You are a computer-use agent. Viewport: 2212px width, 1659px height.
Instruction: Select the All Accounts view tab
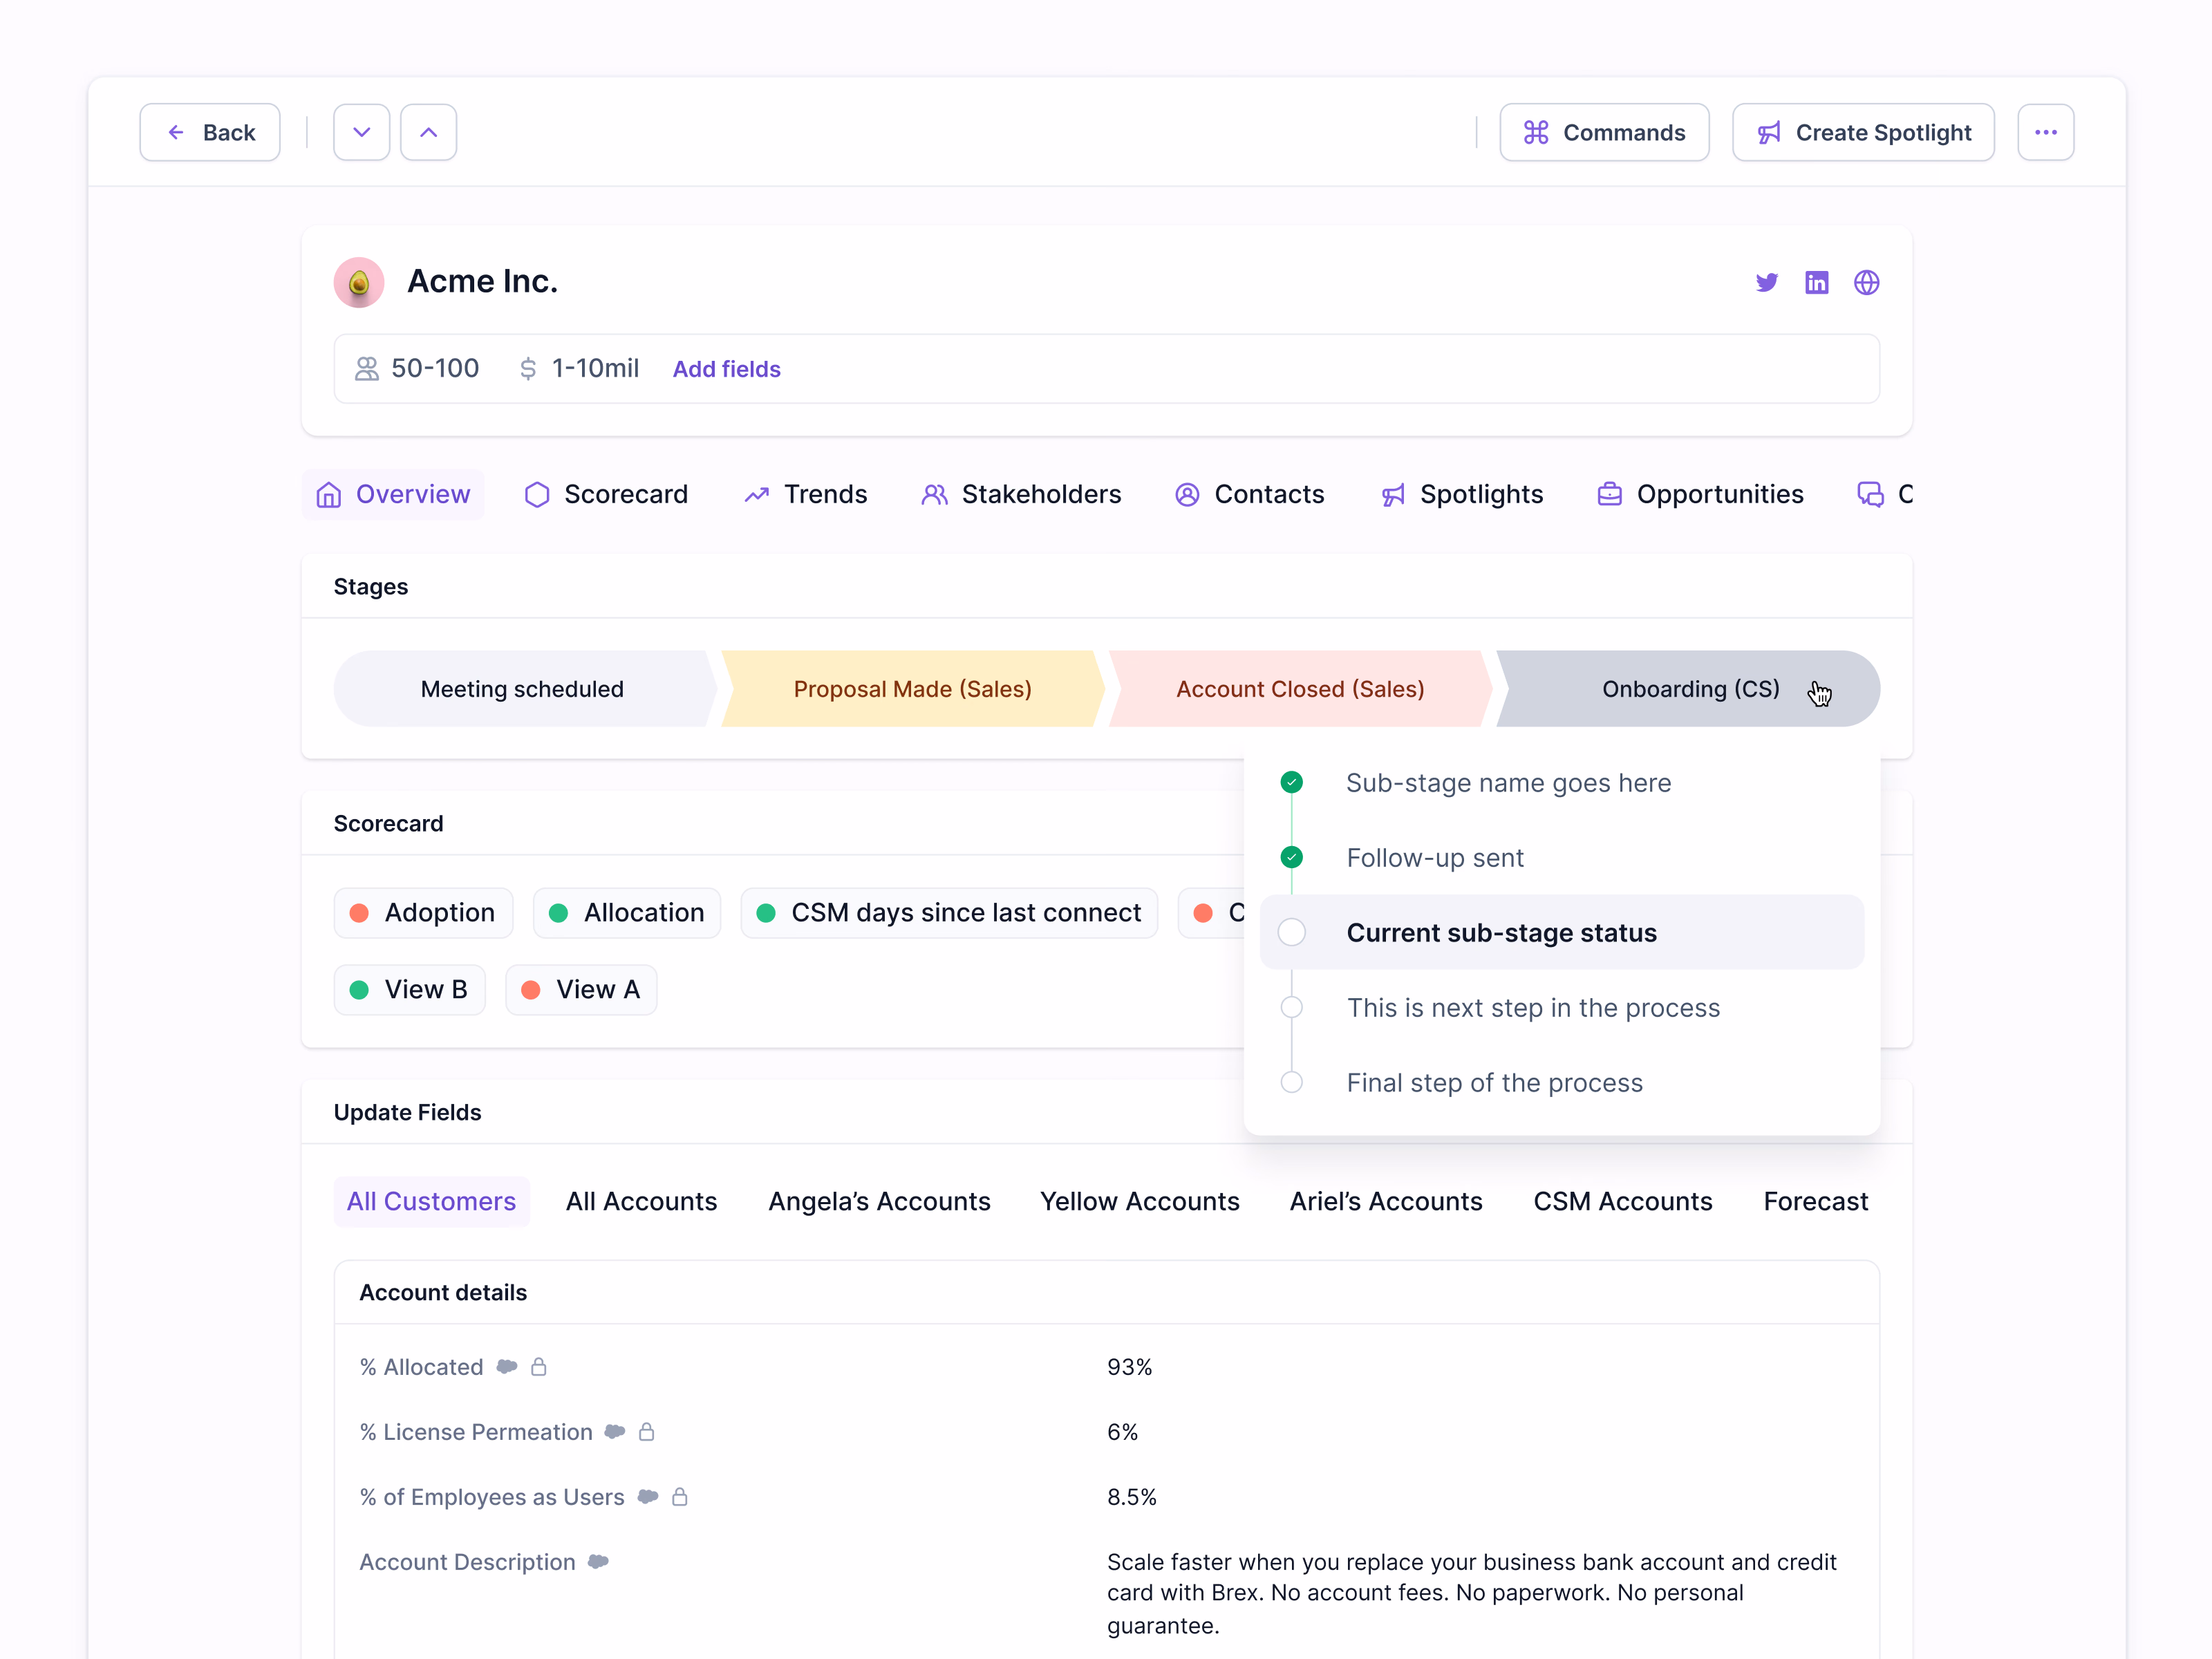coord(641,1201)
